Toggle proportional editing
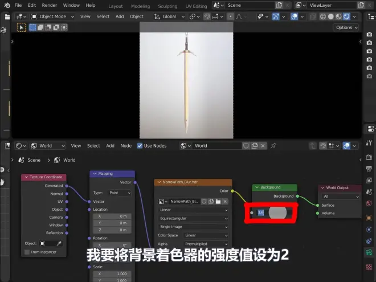The width and height of the screenshot is (376, 282). click(x=231, y=17)
